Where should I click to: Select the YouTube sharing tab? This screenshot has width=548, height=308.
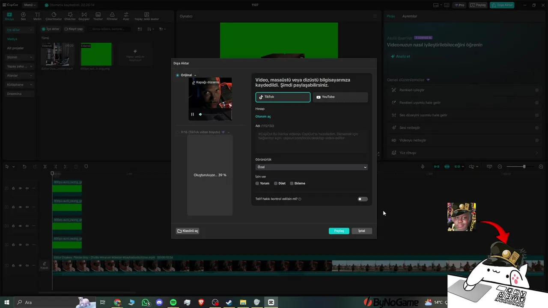[340, 97]
